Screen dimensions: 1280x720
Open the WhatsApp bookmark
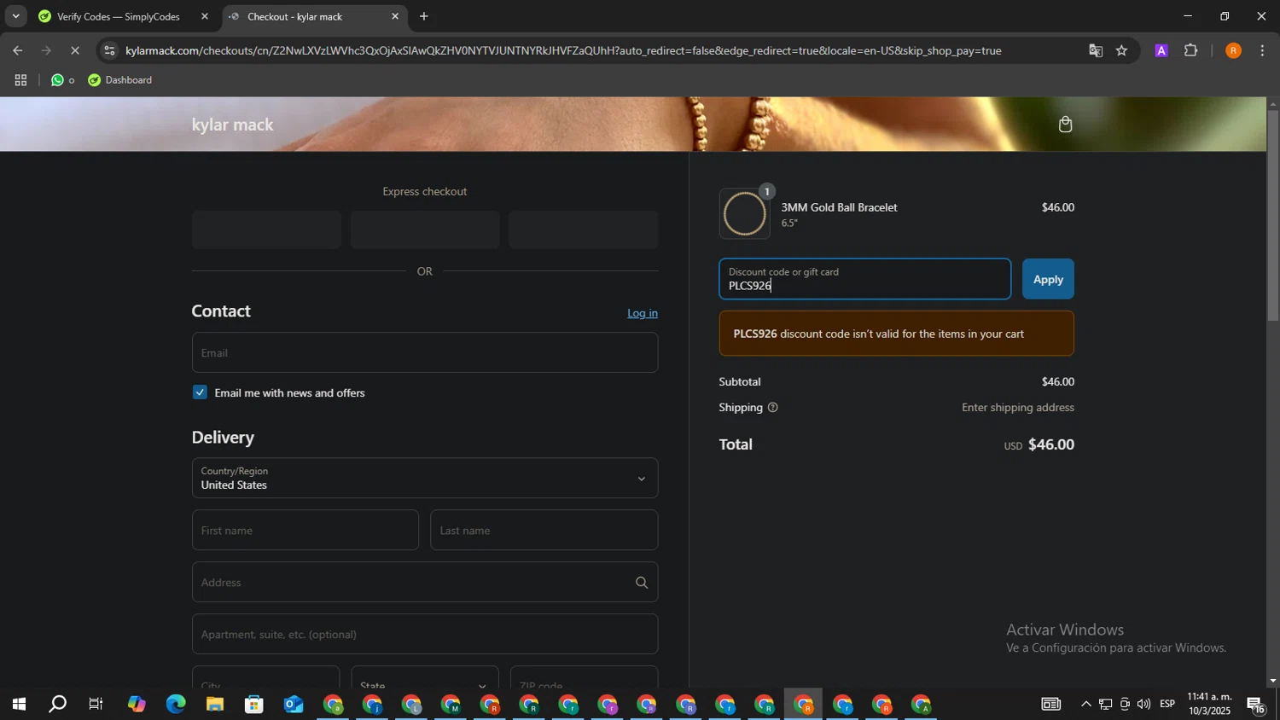coord(62,80)
